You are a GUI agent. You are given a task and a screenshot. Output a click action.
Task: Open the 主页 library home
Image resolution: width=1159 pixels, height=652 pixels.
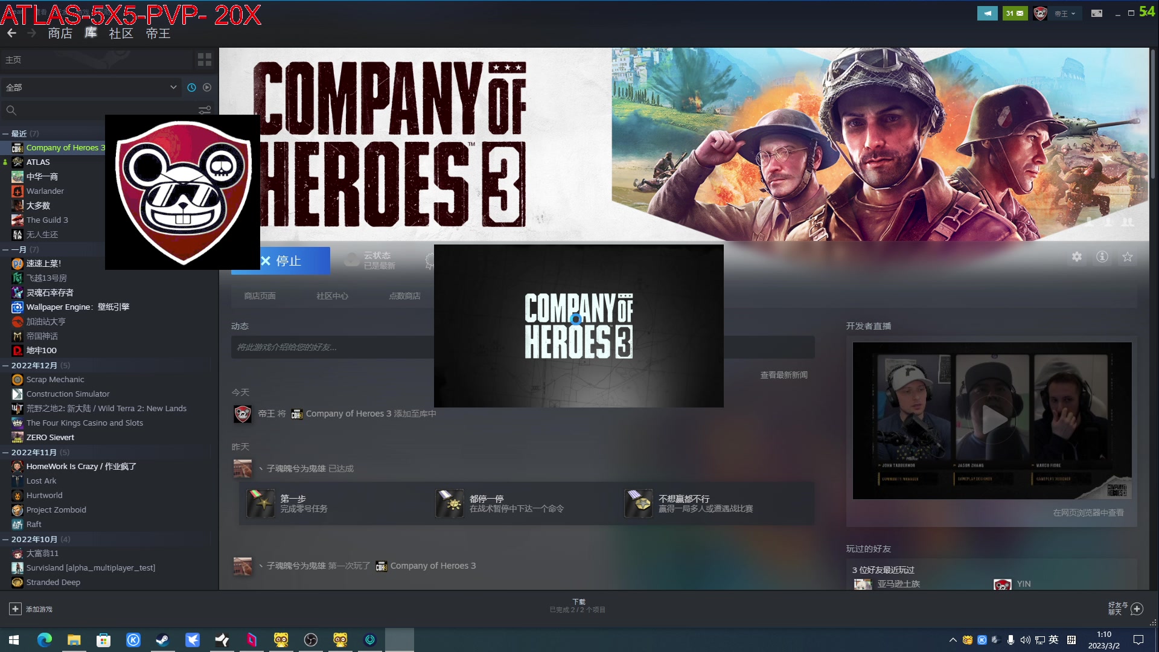[97, 59]
